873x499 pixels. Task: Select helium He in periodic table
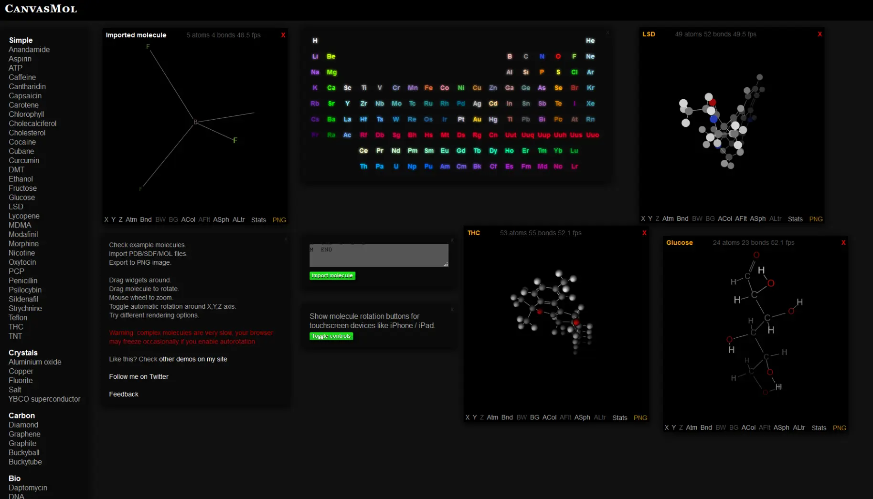[x=590, y=41]
